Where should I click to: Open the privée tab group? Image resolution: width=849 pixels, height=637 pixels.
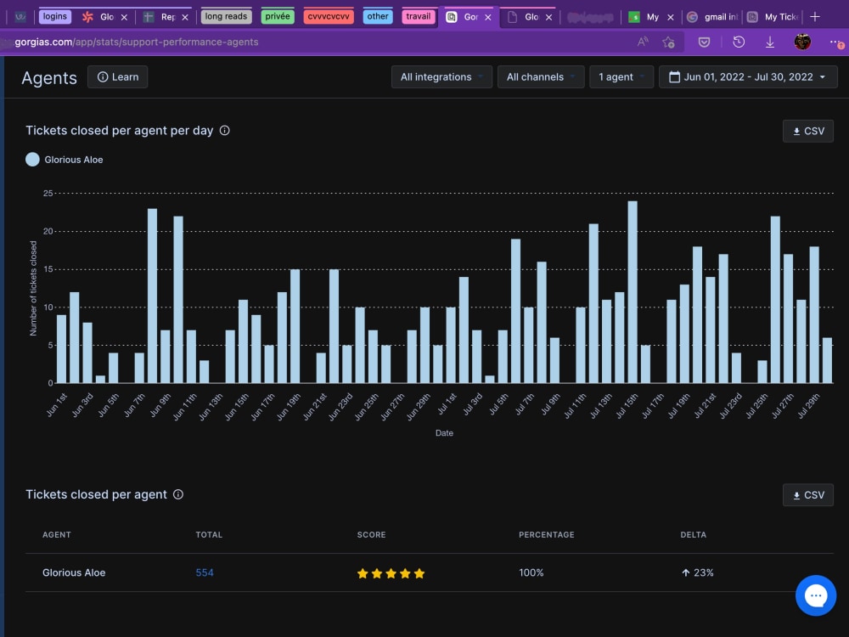[x=278, y=16]
